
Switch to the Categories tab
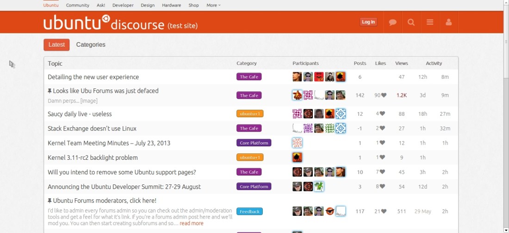[91, 45]
